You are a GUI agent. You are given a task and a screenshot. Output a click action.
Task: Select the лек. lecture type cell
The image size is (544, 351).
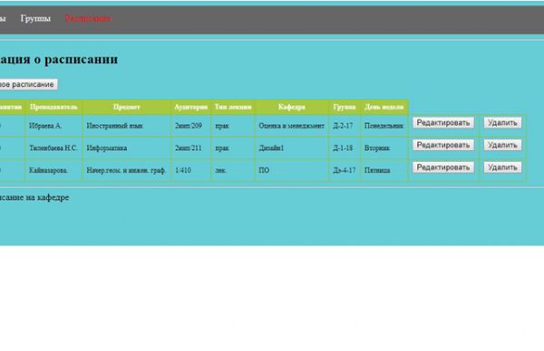233,170
